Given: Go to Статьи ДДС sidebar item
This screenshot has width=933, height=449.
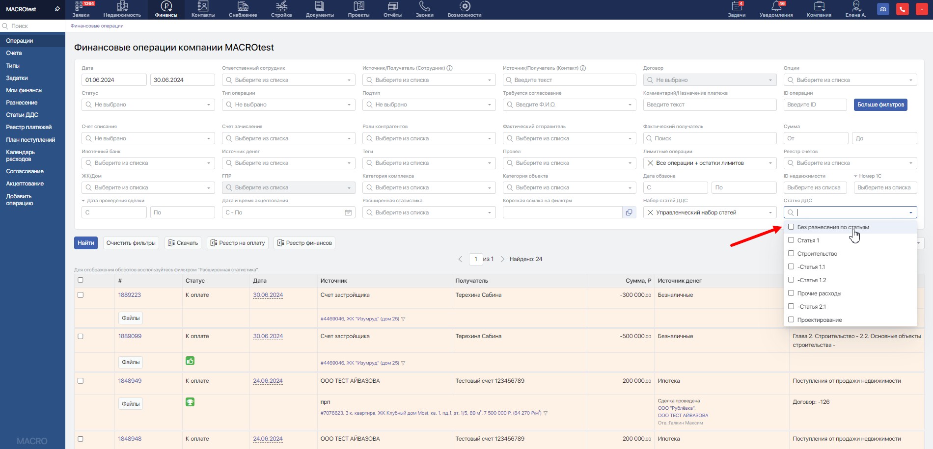Looking at the screenshot, I should click(22, 115).
